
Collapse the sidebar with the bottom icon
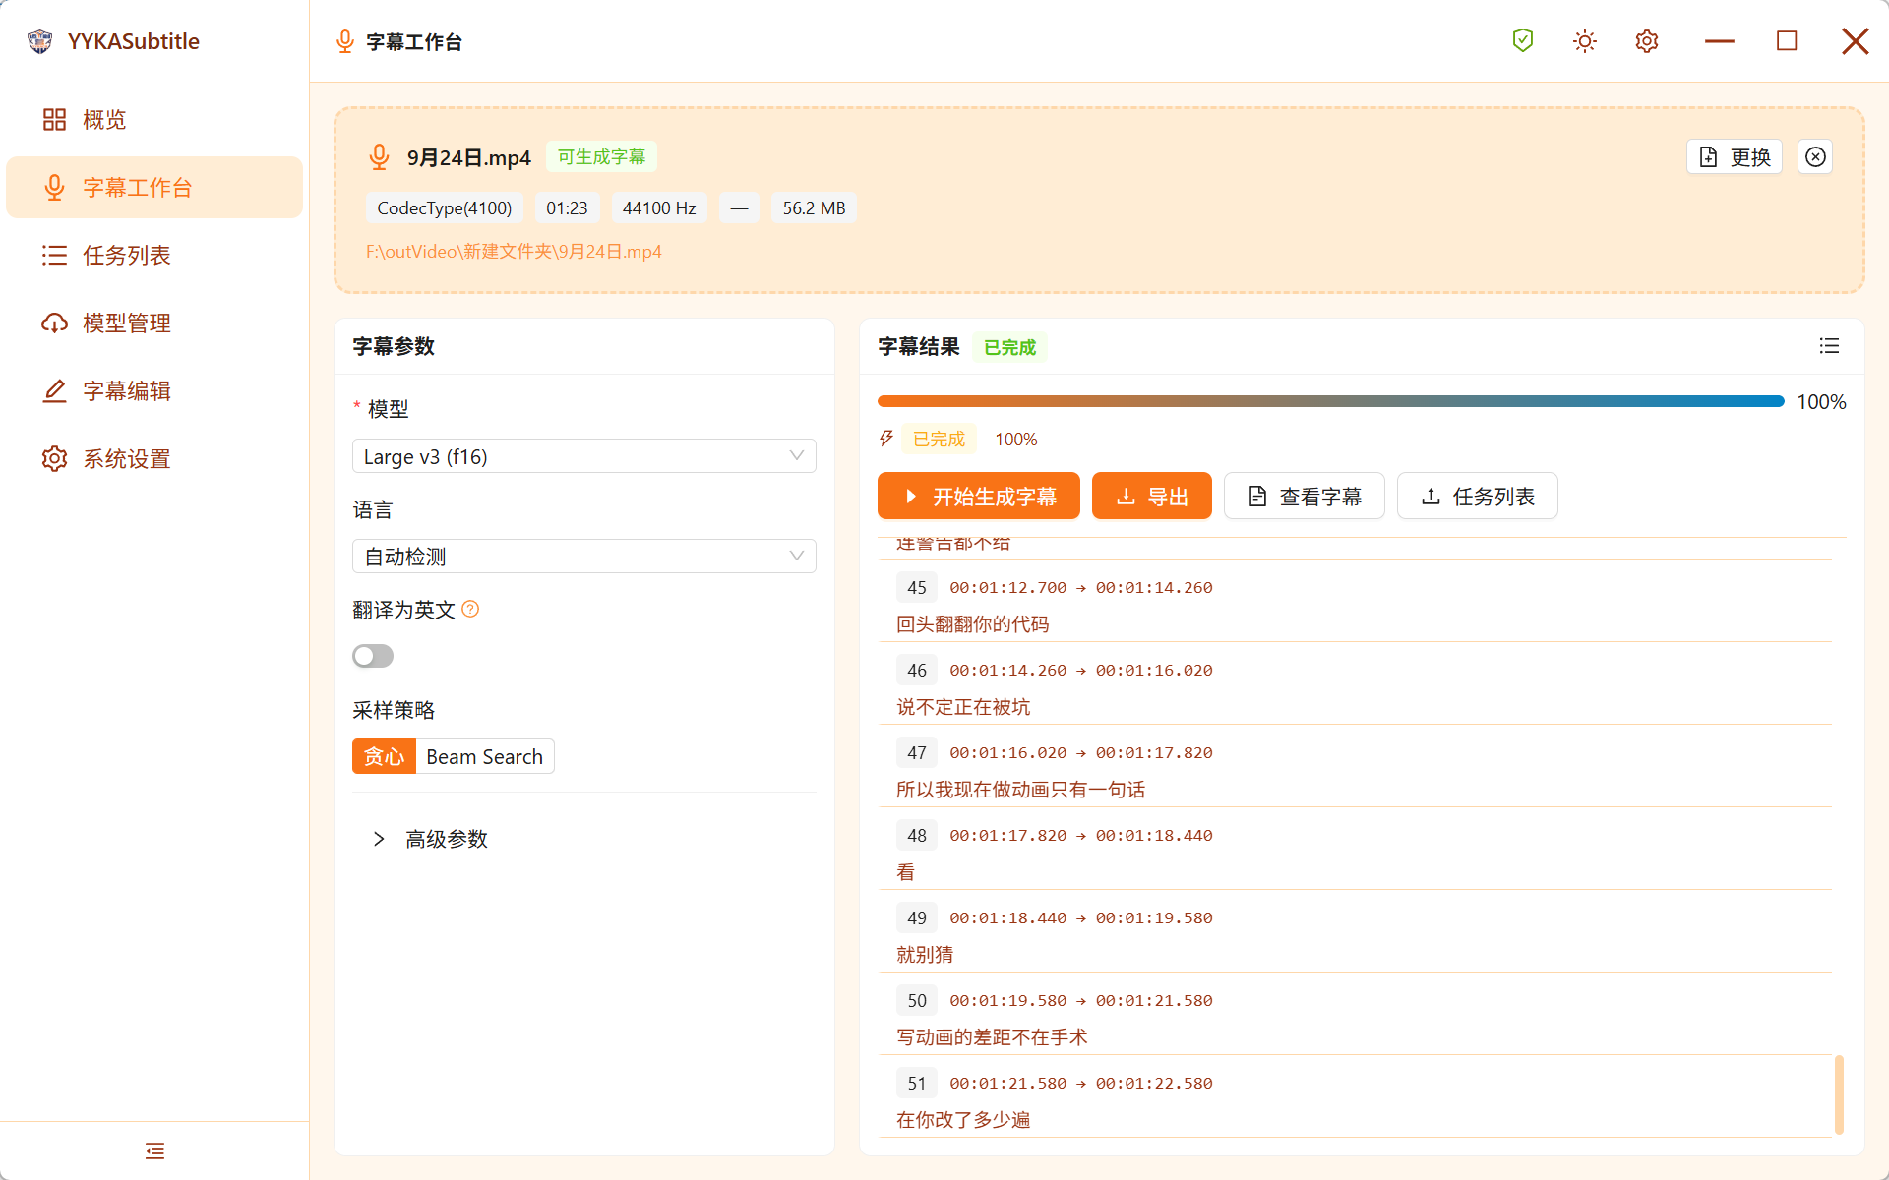pyautogui.click(x=154, y=1150)
